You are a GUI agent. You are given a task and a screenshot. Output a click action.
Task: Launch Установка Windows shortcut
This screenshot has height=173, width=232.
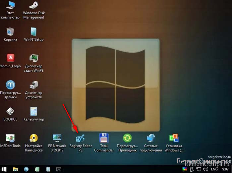[174, 143]
